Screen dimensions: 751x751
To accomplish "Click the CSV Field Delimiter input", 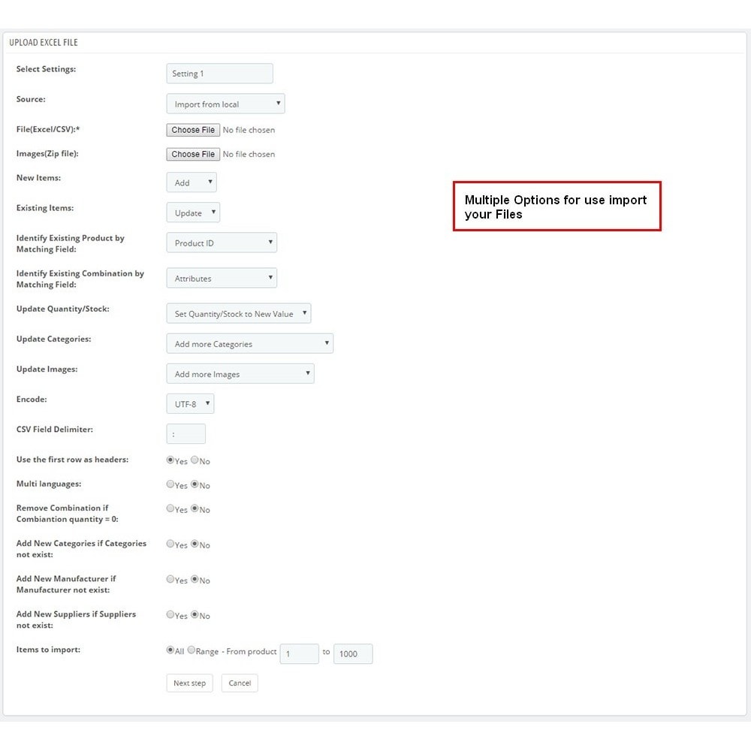I will [185, 434].
